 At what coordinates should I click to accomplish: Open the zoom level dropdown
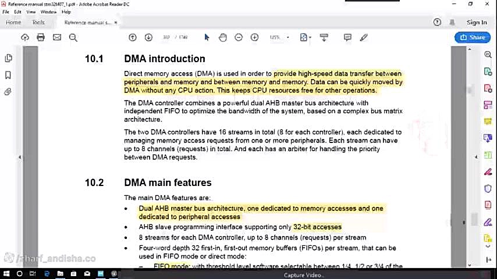coord(288,37)
